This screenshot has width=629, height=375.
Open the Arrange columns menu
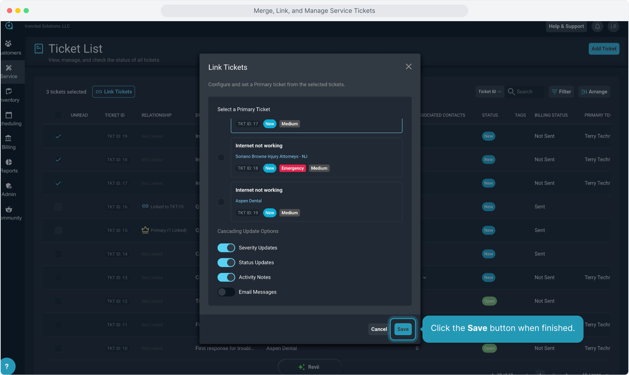[x=594, y=92]
